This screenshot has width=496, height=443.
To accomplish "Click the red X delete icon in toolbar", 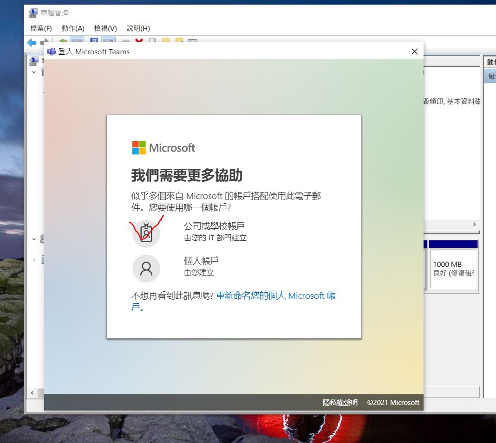I will coord(139,40).
